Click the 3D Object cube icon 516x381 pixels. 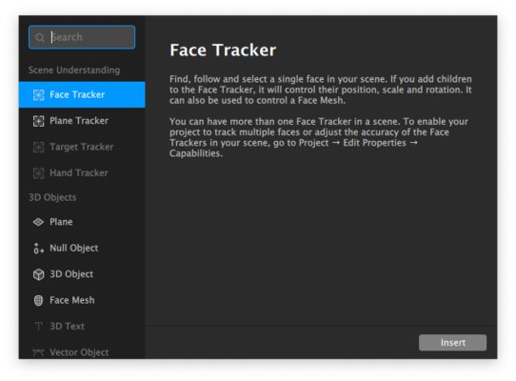(38, 274)
